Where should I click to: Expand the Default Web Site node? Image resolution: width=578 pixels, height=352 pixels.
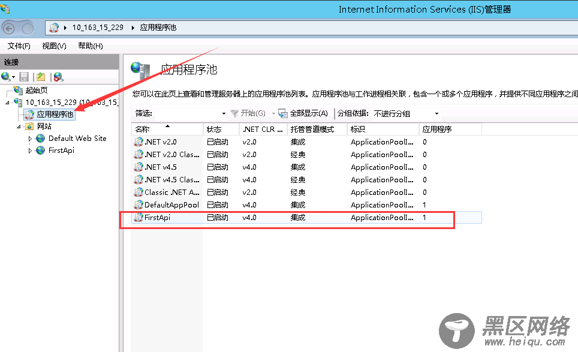click(30, 139)
